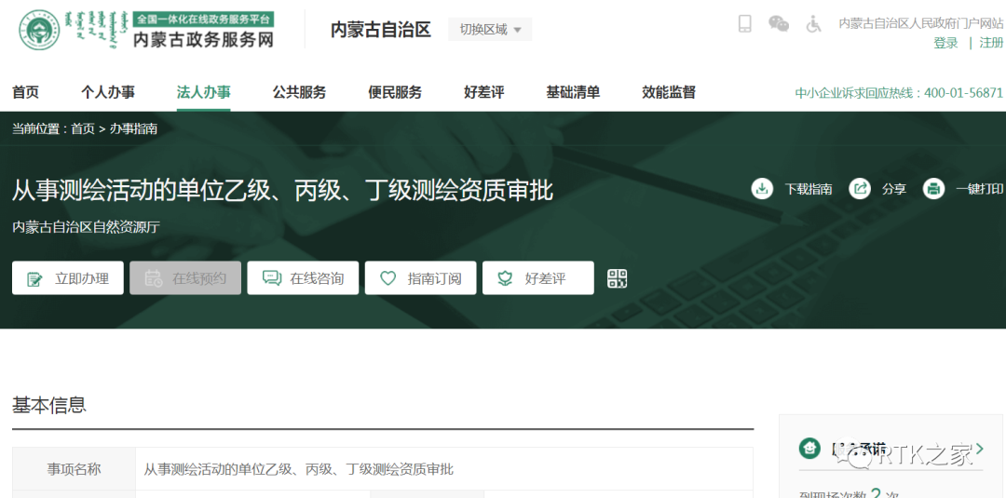Click department name 内蒙古自治区自然资源厅
This screenshot has width=1006, height=498.
pyautogui.click(x=86, y=227)
